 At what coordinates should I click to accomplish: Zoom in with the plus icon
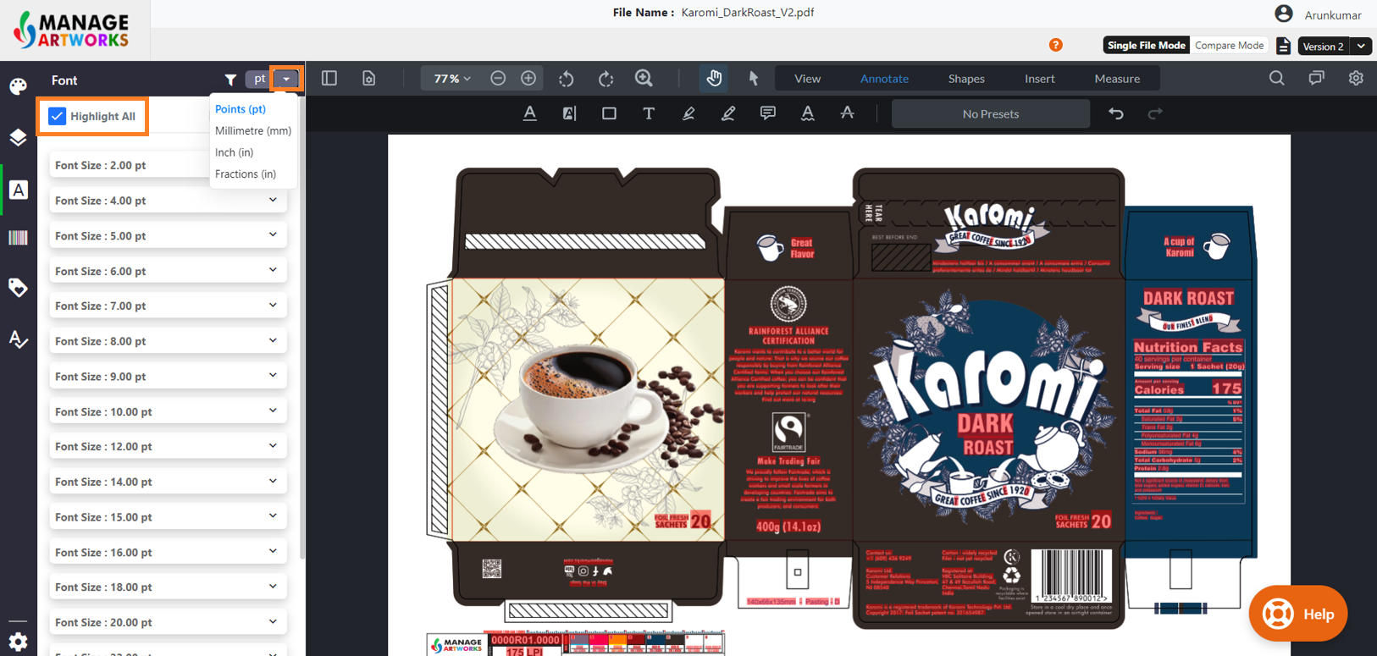528,79
